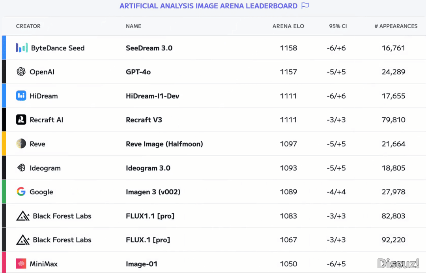Click the ByteDance Seed creator name
The width and height of the screenshot is (426, 273).
coord(58,48)
